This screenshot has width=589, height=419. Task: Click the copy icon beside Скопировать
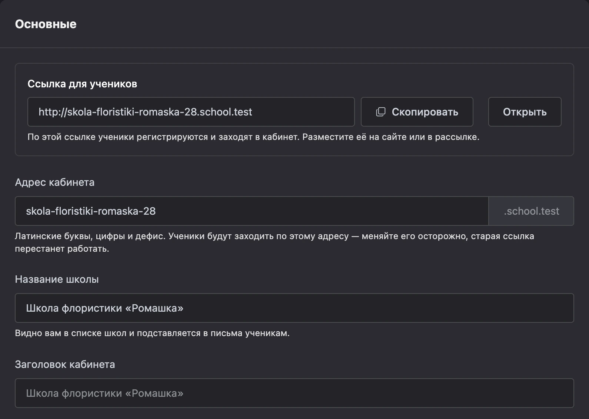tap(381, 112)
